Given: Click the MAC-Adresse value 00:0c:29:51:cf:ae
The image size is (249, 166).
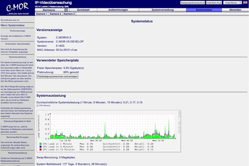Looking at the screenshot, I should click(66, 50).
